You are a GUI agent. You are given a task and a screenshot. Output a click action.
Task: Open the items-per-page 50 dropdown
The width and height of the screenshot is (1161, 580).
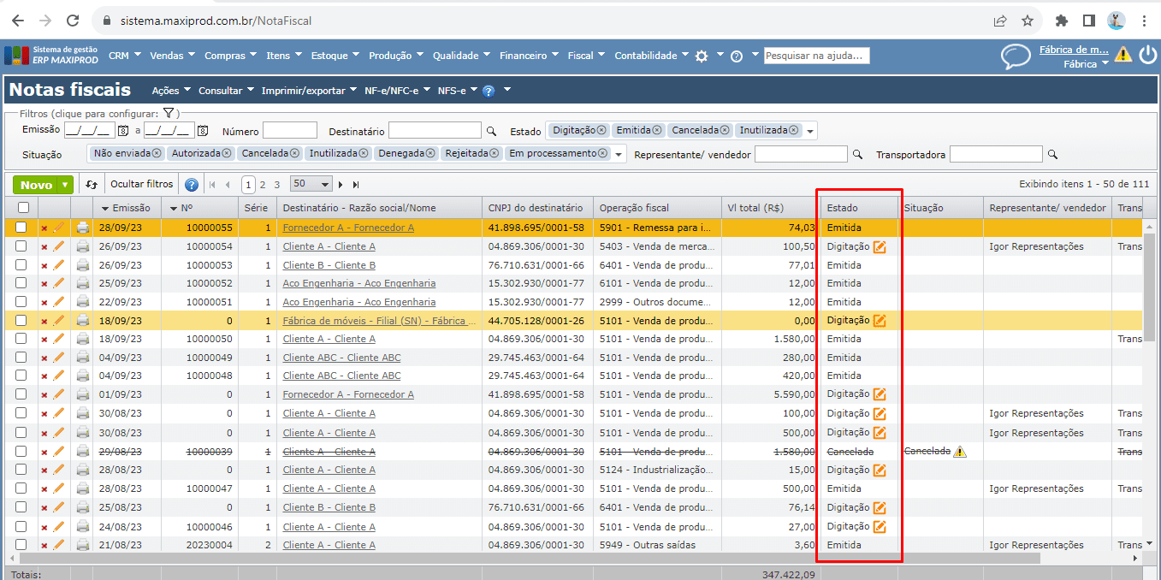click(311, 184)
